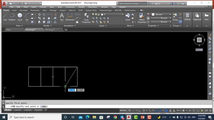This screenshot has width=214, height=120.
Task: Click the Move tool icon
Action: 39,14
